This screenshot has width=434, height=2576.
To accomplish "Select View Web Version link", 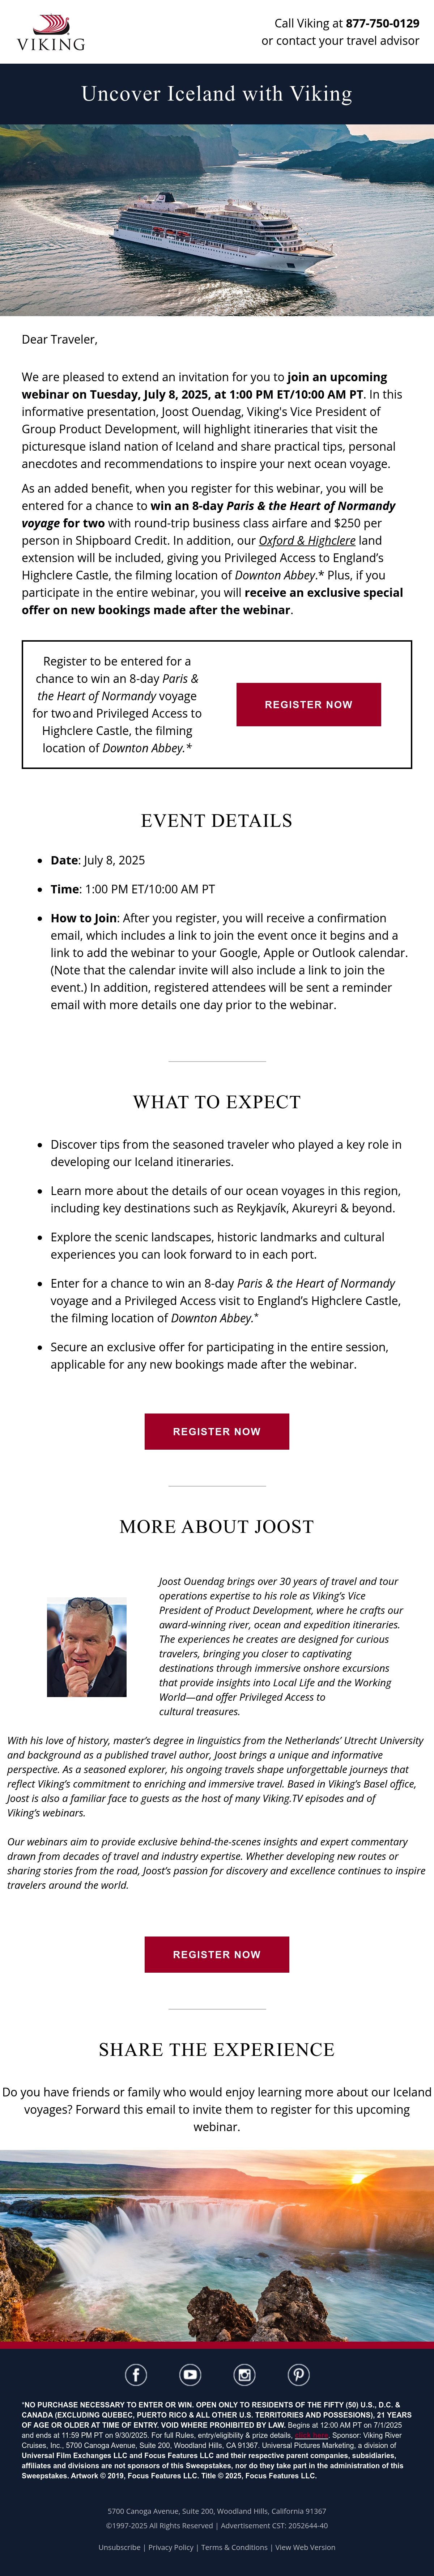I will (305, 2547).
